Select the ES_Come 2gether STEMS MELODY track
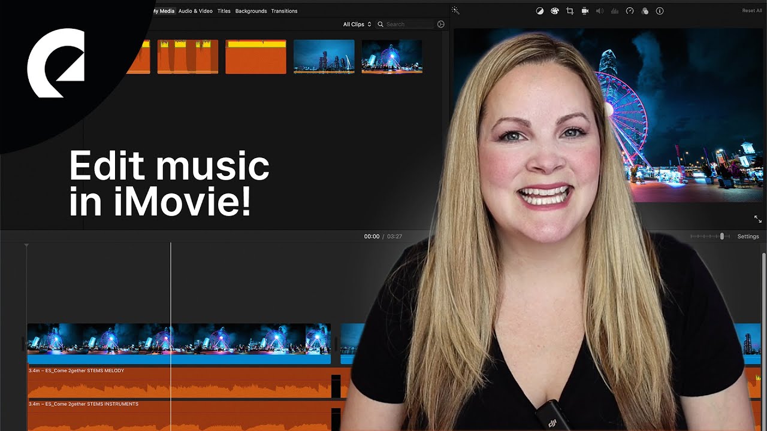This screenshot has height=431, width=767. coord(179,383)
